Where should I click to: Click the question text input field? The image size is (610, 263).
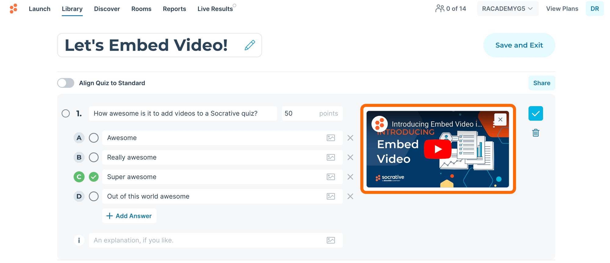coord(183,113)
